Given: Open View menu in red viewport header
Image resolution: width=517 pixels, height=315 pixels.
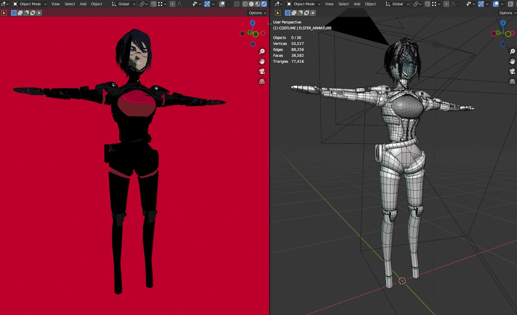Looking at the screenshot, I should 56,4.
